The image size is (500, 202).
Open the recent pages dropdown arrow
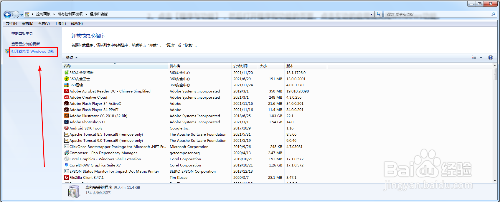22,14
